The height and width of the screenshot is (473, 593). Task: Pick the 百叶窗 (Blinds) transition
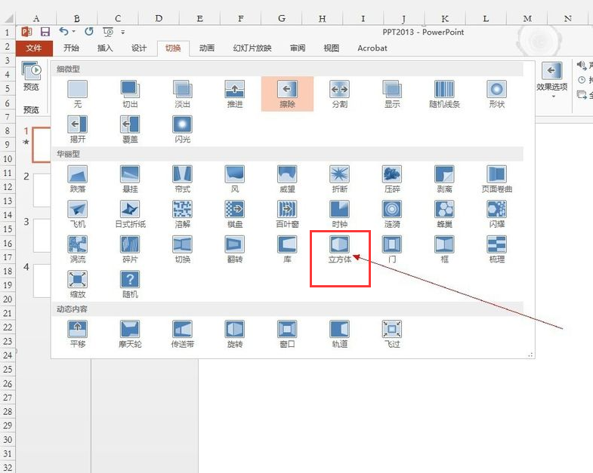(287, 210)
